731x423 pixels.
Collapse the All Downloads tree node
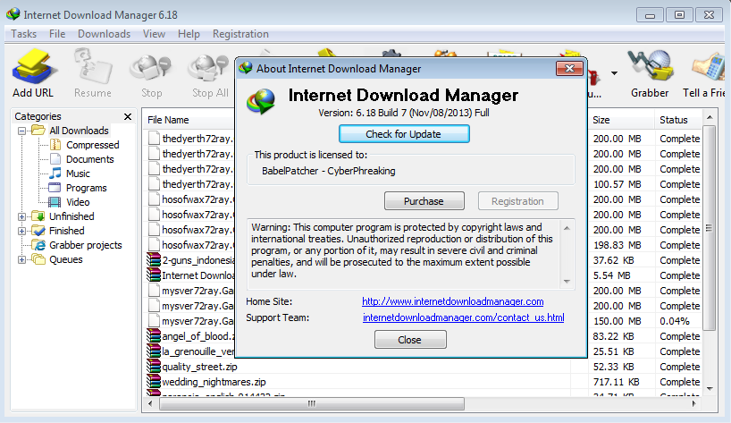(21, 131)
